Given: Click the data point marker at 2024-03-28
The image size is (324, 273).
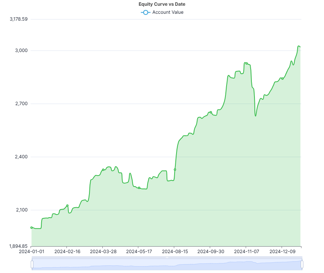Looking at the screenshot, I should click(x=103, y=170).
